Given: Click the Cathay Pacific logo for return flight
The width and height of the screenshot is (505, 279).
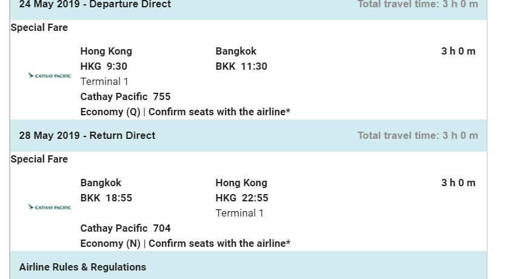Looking at the screenshot, I should tap(50, 207).
